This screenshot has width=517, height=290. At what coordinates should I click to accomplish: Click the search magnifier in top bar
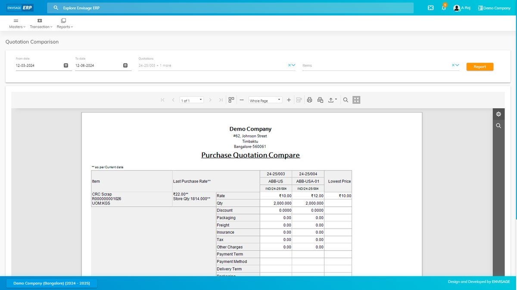coord(56,8)
